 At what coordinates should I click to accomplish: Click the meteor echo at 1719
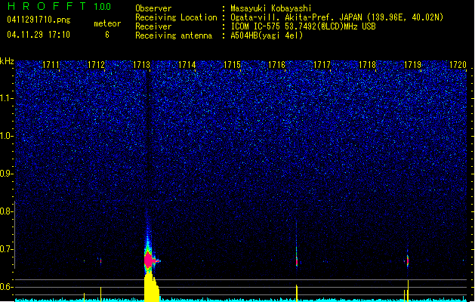[408, 260]
